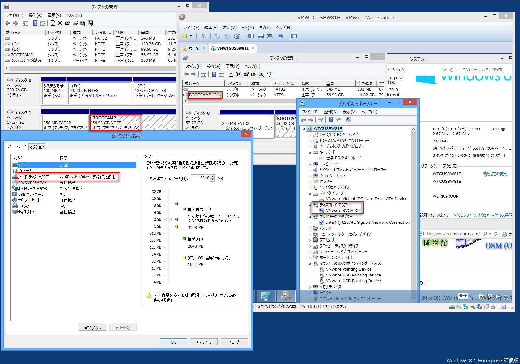This screenshot has height=364, width=520.
Task: Click the Unity mode icon in VMware toolbar
Action: click(x=280, y=36)
